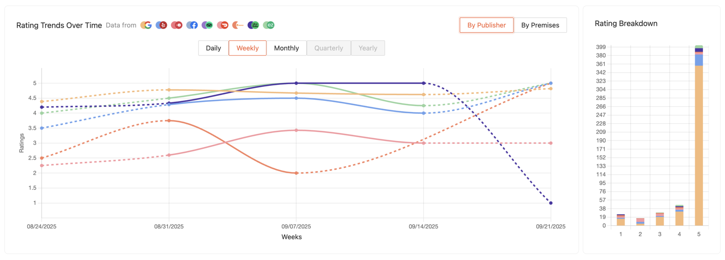
Task: Switch grouping to By Premises
Action: pos(540,25)
